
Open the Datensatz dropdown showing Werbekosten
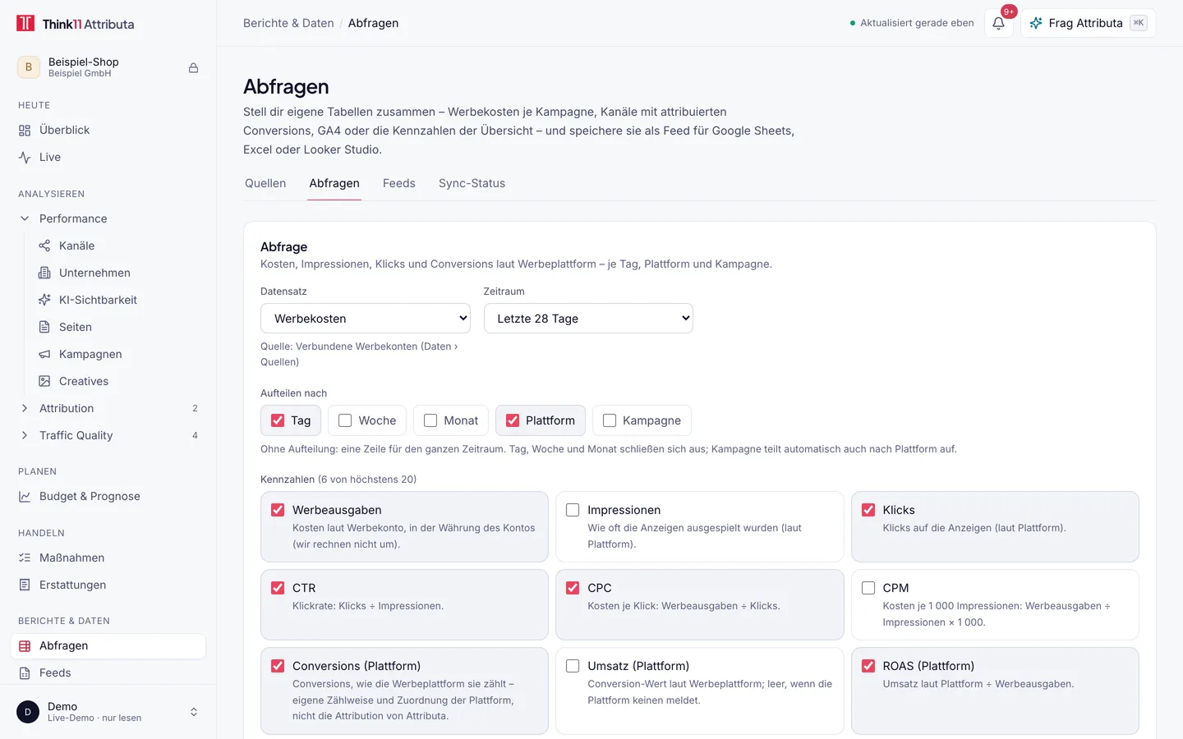click(366, 319)
